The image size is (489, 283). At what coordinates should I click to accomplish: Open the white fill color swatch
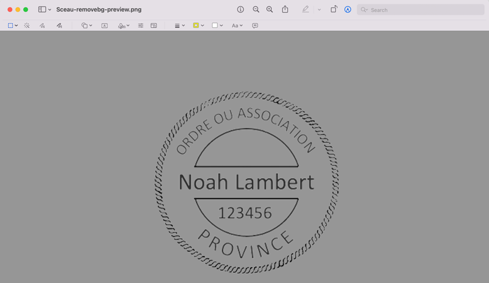(215, 26)
